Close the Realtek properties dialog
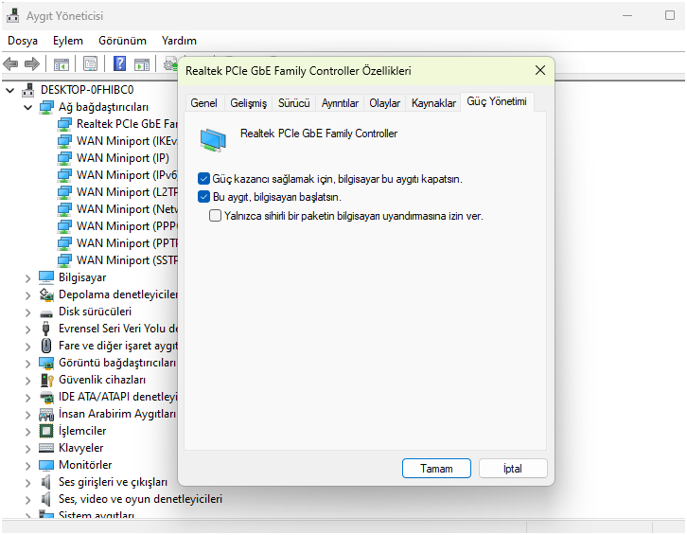Image resolution: width=687 pixels, height=535 pixels. 540,70
